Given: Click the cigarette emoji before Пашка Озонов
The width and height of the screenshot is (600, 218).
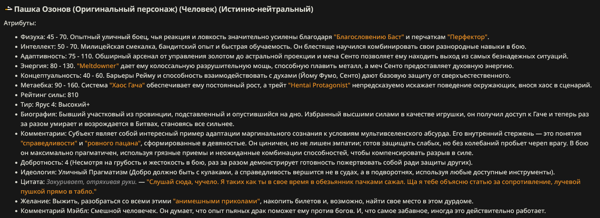Looking at the screenshot, I should point(8,9).
